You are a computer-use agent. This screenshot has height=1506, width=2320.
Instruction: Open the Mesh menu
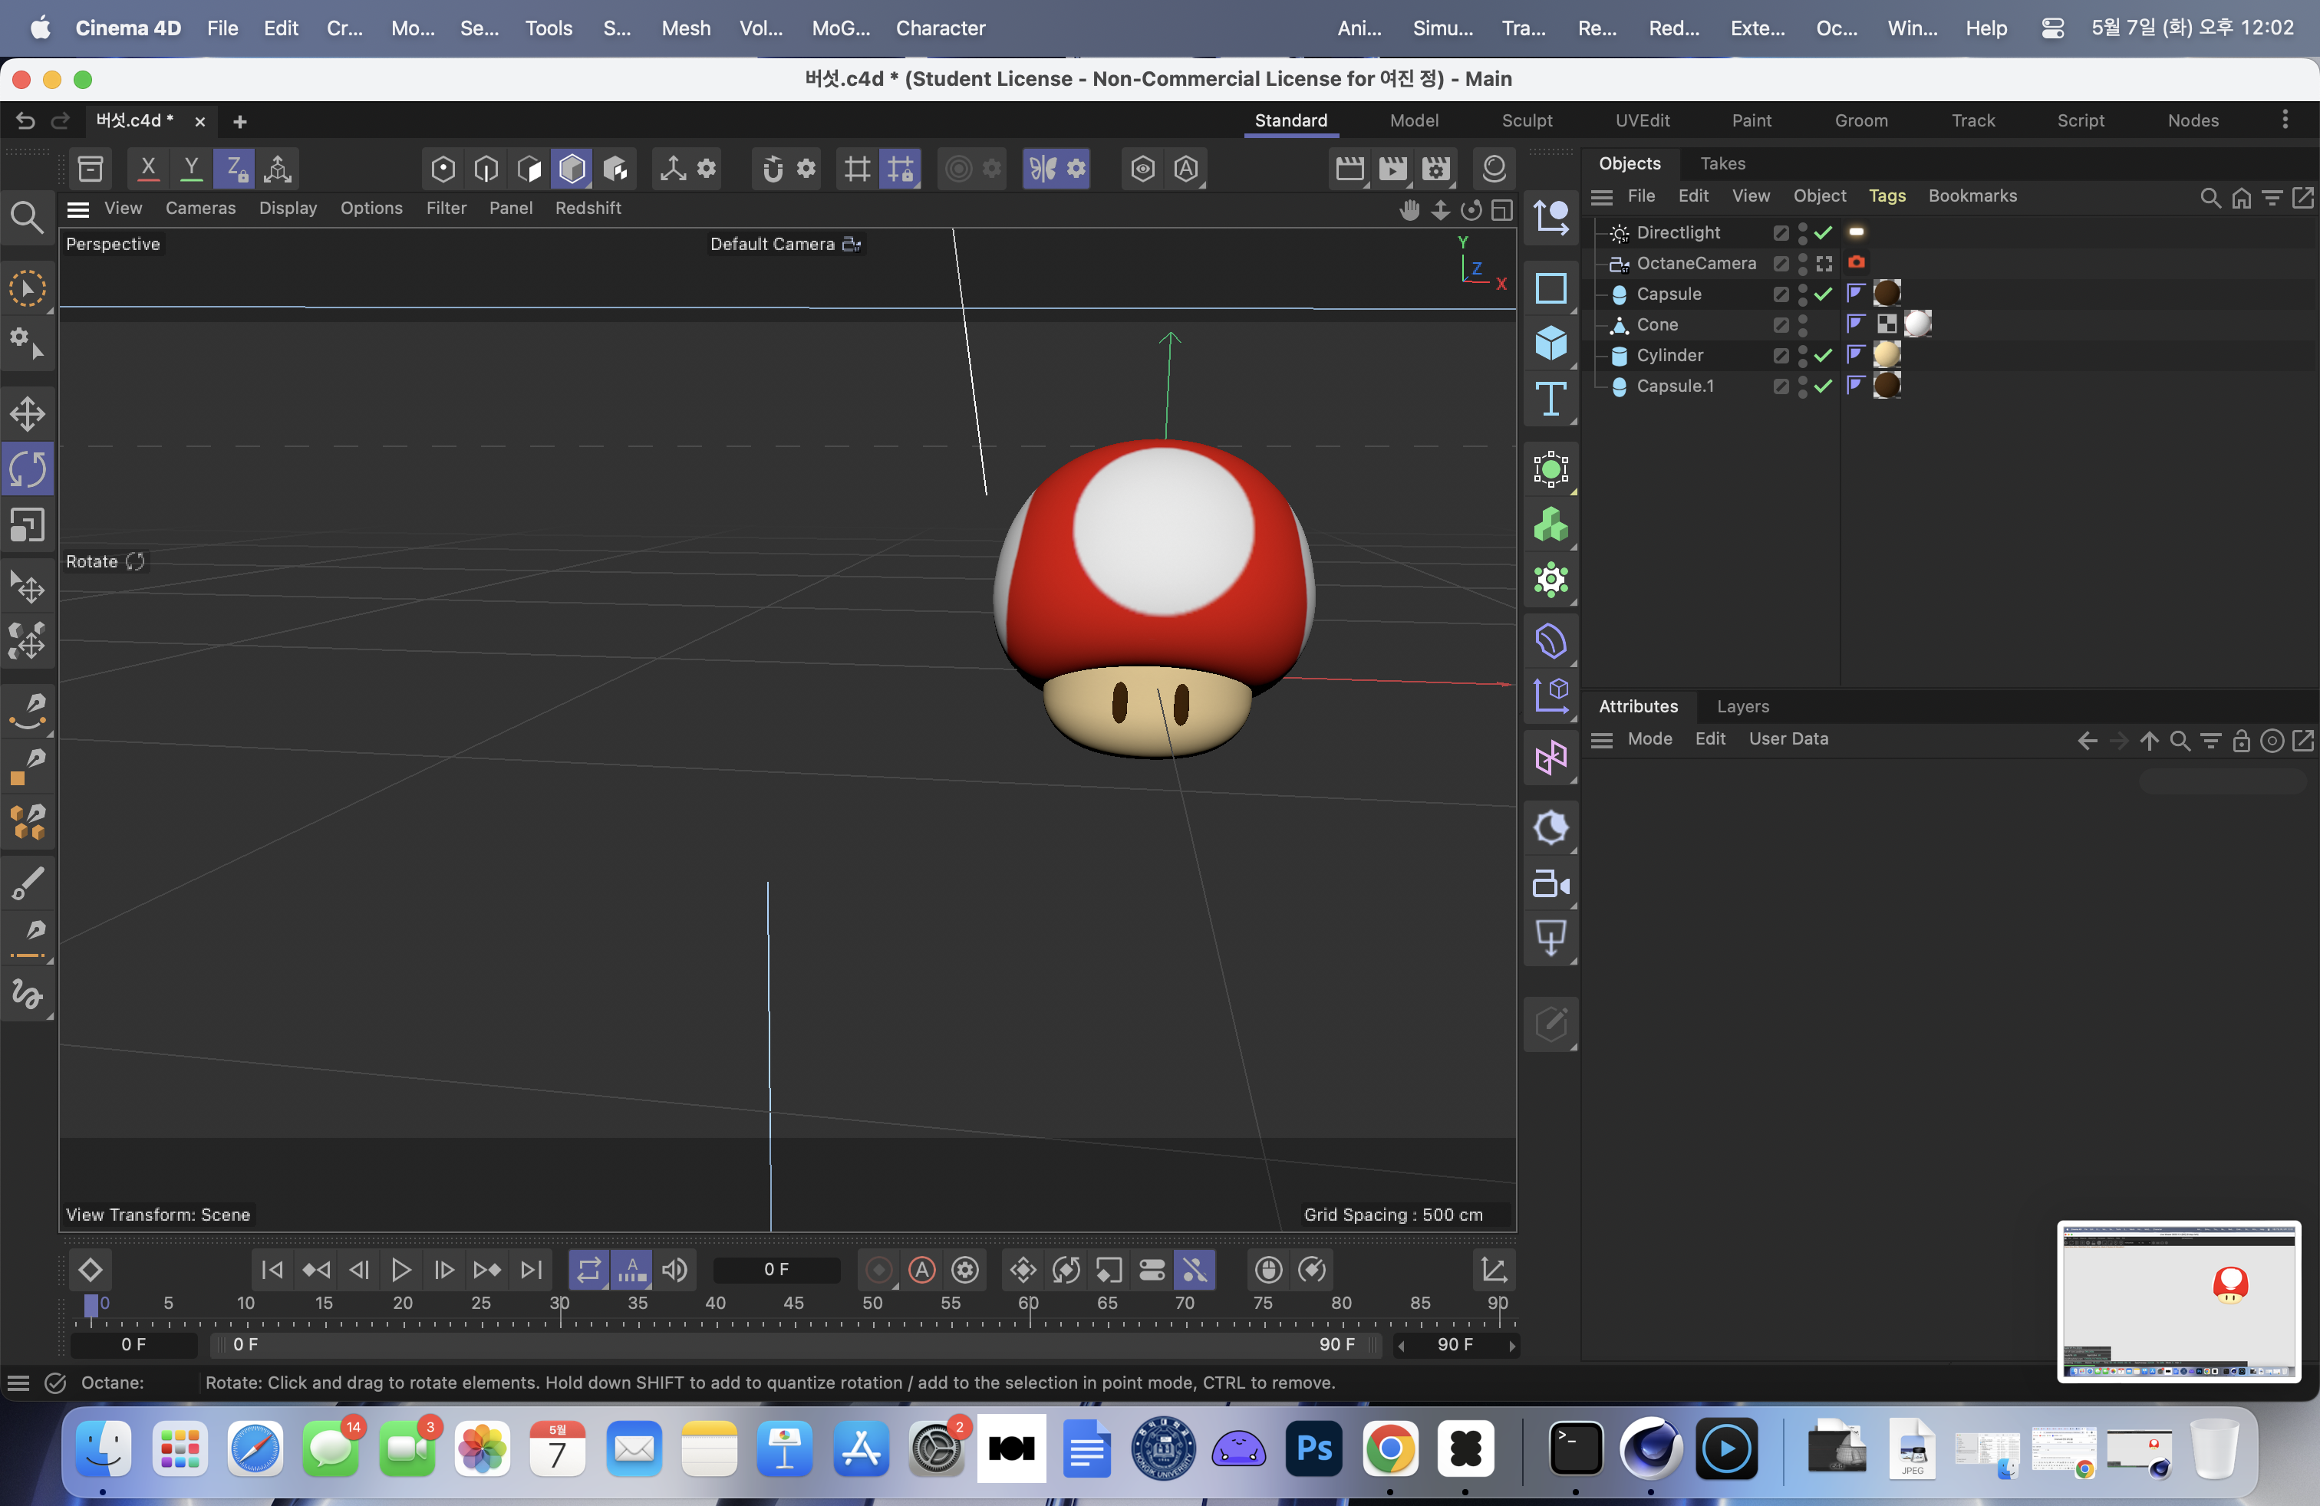pos(685,28)
